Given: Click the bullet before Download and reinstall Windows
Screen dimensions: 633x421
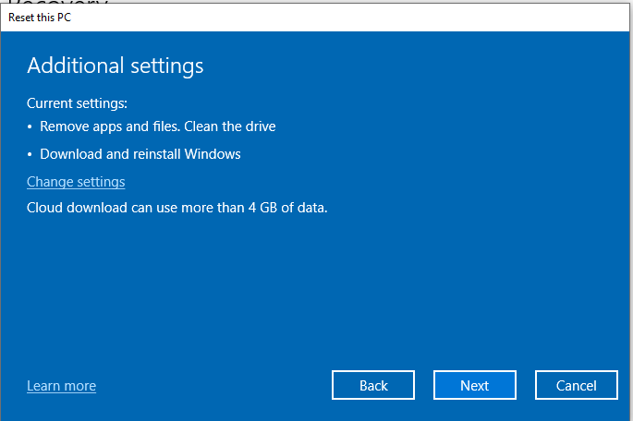Looking at the screenshot, I should (x=30, y=155).
